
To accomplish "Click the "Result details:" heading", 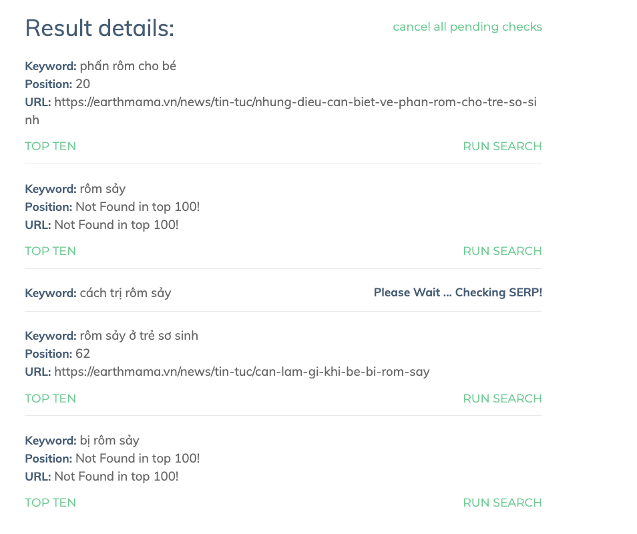I will click(99, 29).
